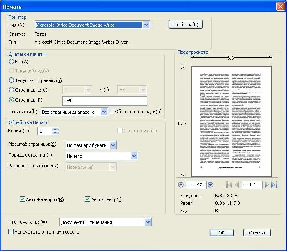Open the Разворот Страницы dropdown
Viewport: 287px width, 251px height.
(113, 167)
